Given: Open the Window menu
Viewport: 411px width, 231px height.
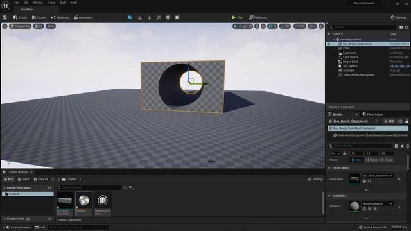Looking at the screenshot, I should (38, 3).
